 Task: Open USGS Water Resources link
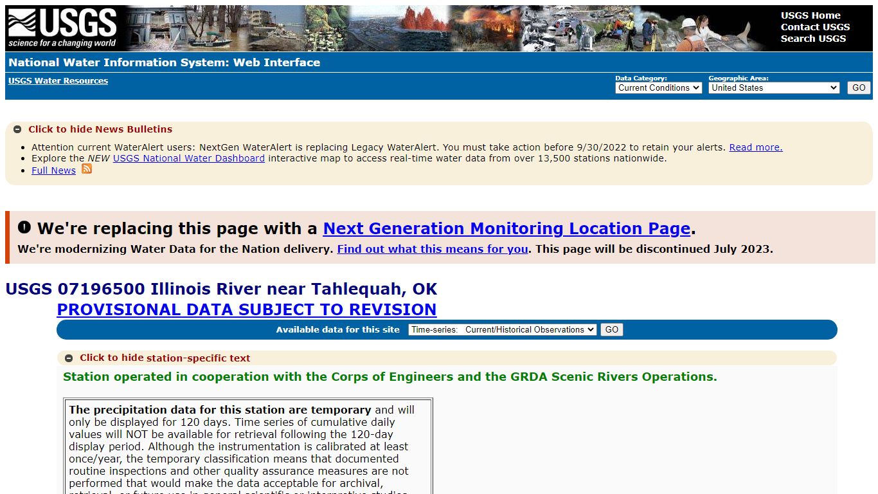tap(58, 81)
